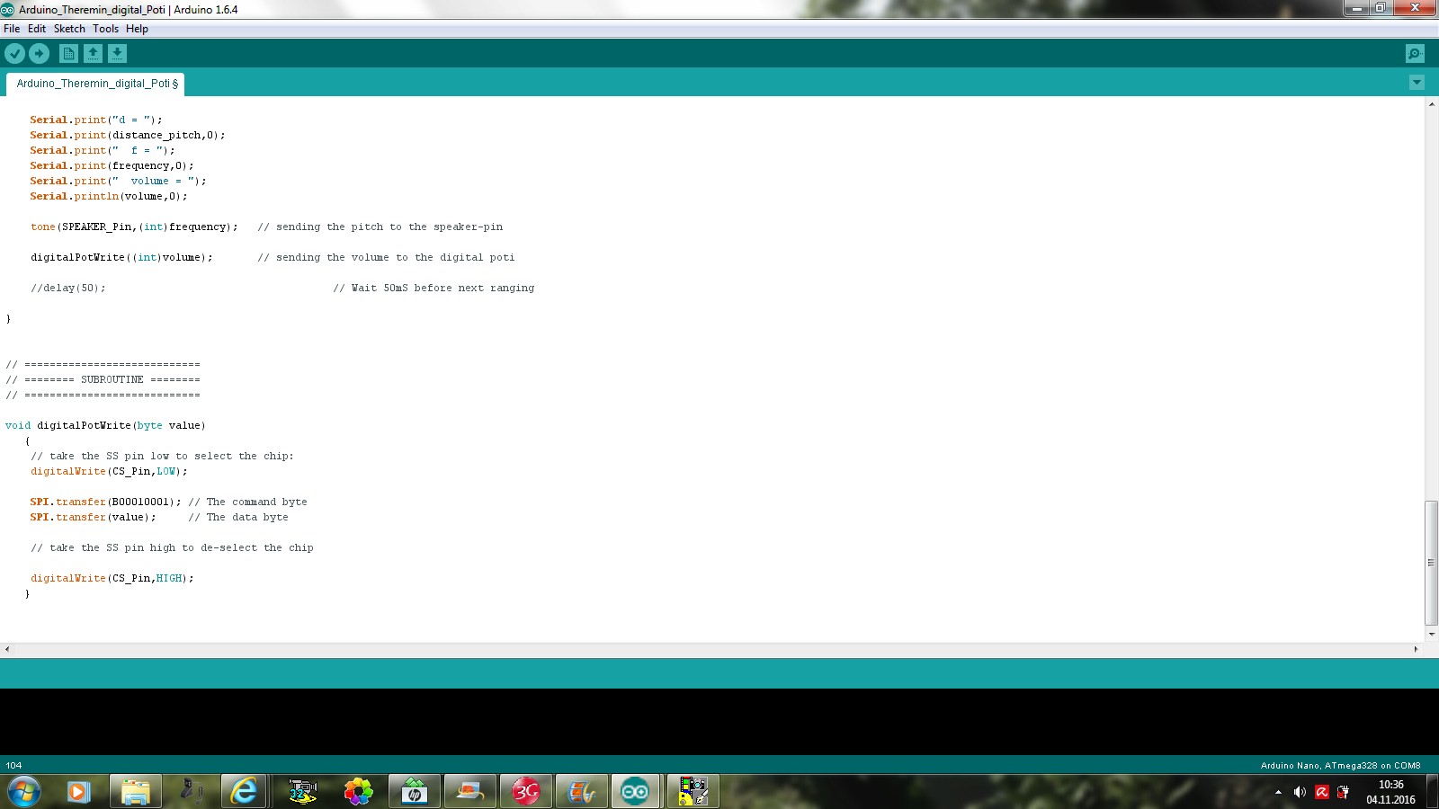
Task: Click the Avira antivirus tray icon
Action: pyautogui.click(x=1322, y=792)
